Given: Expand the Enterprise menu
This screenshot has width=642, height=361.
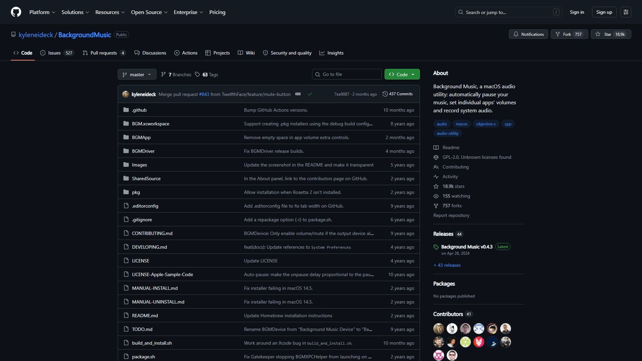Looking at the screenshot, I should coord(188,12).
